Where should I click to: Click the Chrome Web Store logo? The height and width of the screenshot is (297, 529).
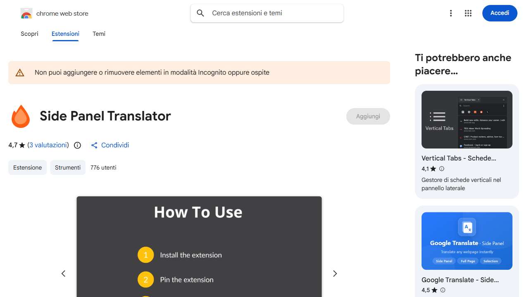pos(26,14)
